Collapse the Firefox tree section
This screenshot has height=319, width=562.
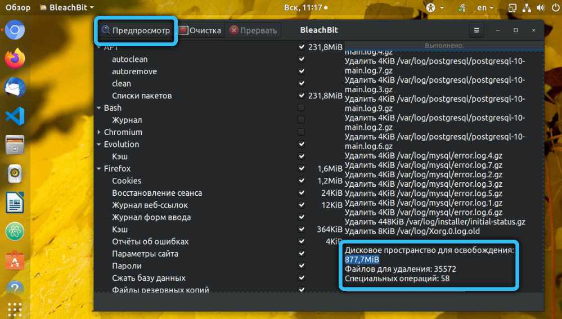[98, 169]
